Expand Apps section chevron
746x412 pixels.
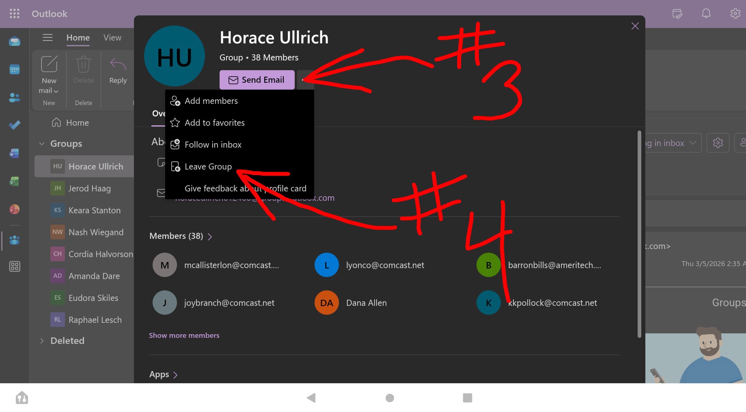coord(175,375)
